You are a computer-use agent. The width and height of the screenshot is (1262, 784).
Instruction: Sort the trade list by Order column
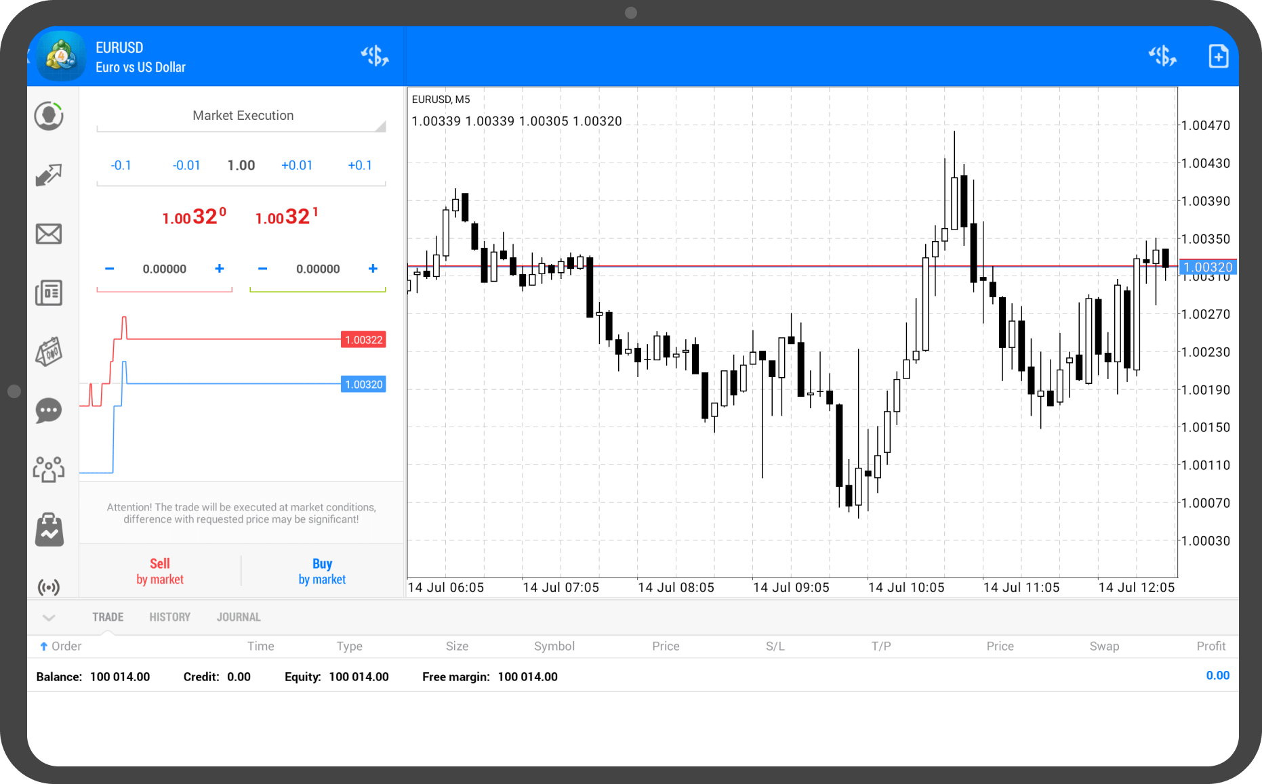61,646
